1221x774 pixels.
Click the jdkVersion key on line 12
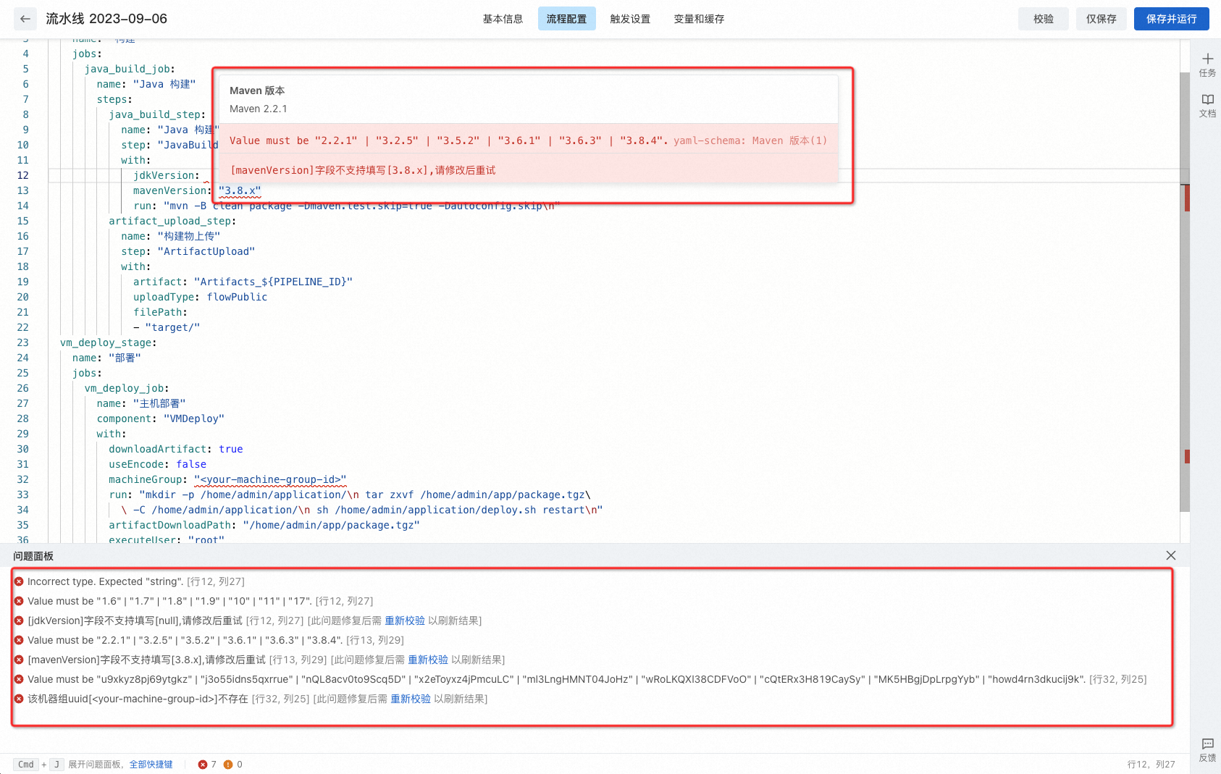click(164, 175)
